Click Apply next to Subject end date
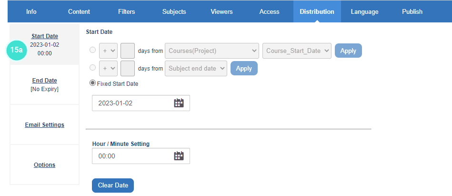This screenshot has height=196, width=452. coord(244,68)
